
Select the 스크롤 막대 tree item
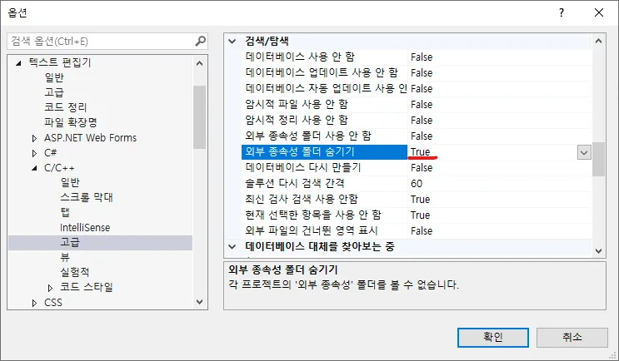86,197
